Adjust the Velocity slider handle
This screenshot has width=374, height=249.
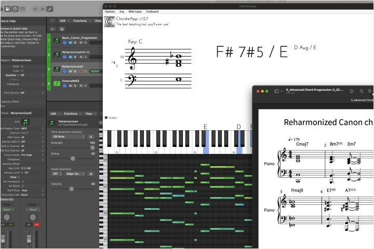pos(71,189)
